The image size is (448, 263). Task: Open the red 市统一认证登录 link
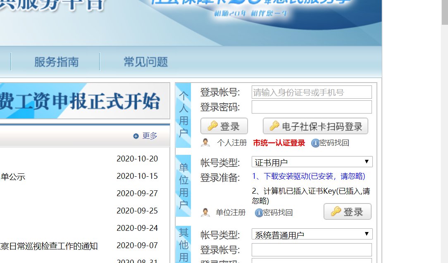pos(279,143)
